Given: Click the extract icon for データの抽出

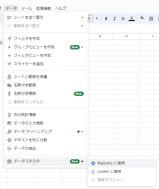Looking at the screenshot, I should (9, 149).
